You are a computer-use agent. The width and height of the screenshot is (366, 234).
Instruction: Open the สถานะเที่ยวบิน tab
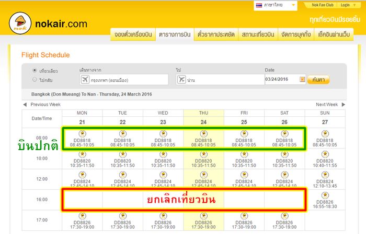[258, 34]
